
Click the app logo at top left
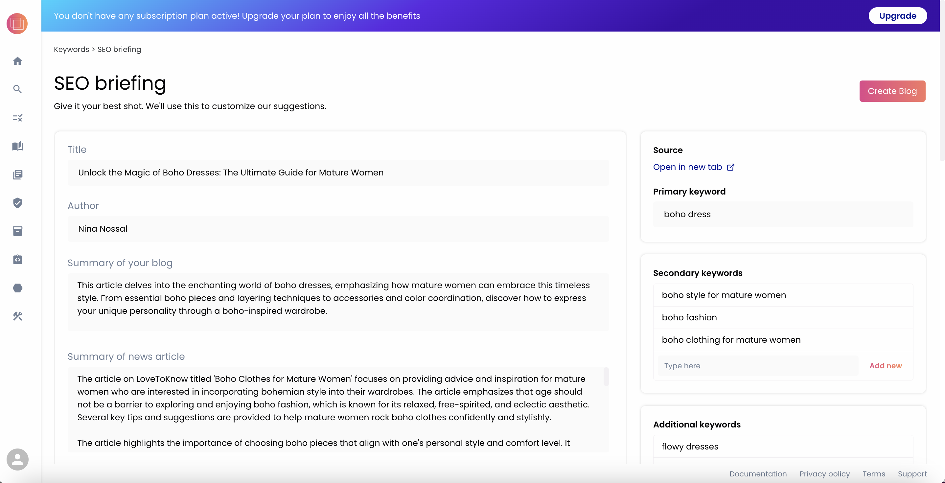[x=17, y=24]
